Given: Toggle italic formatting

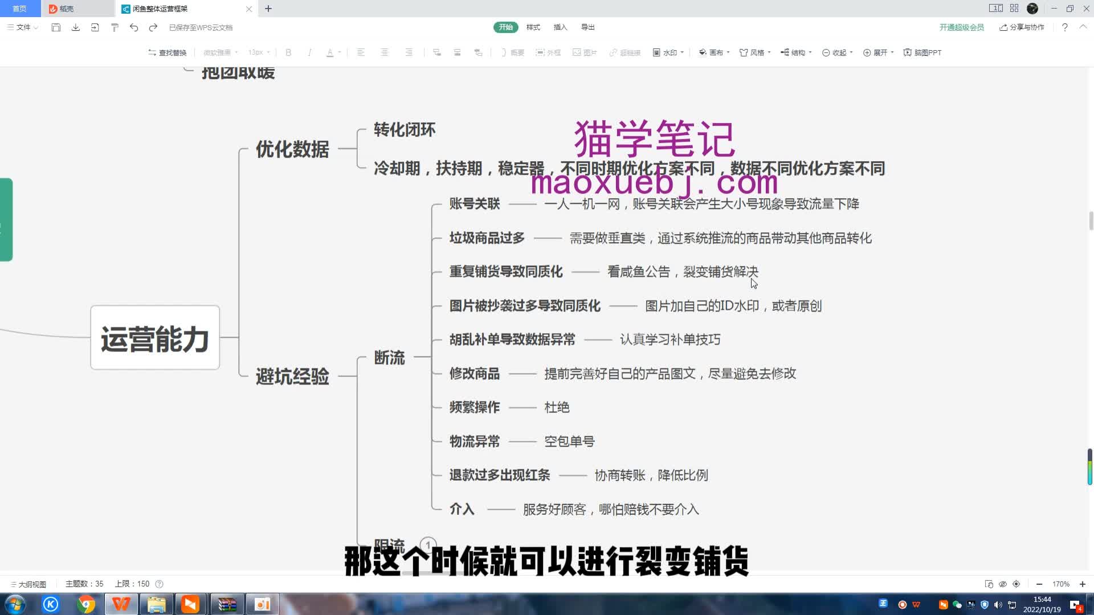Looking at the screenshot, I should pyautogui.click(x=309, y=52).
